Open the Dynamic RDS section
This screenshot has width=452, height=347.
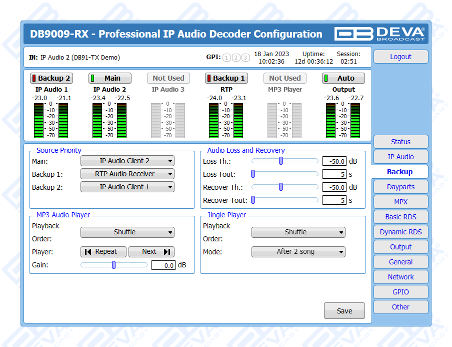click(400, 232)
